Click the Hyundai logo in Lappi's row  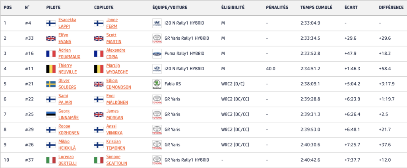pos(157,23)
